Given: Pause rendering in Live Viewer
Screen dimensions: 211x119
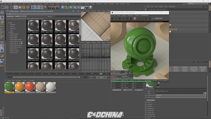Looking at the screenshot, I should [x=120, y=19].
